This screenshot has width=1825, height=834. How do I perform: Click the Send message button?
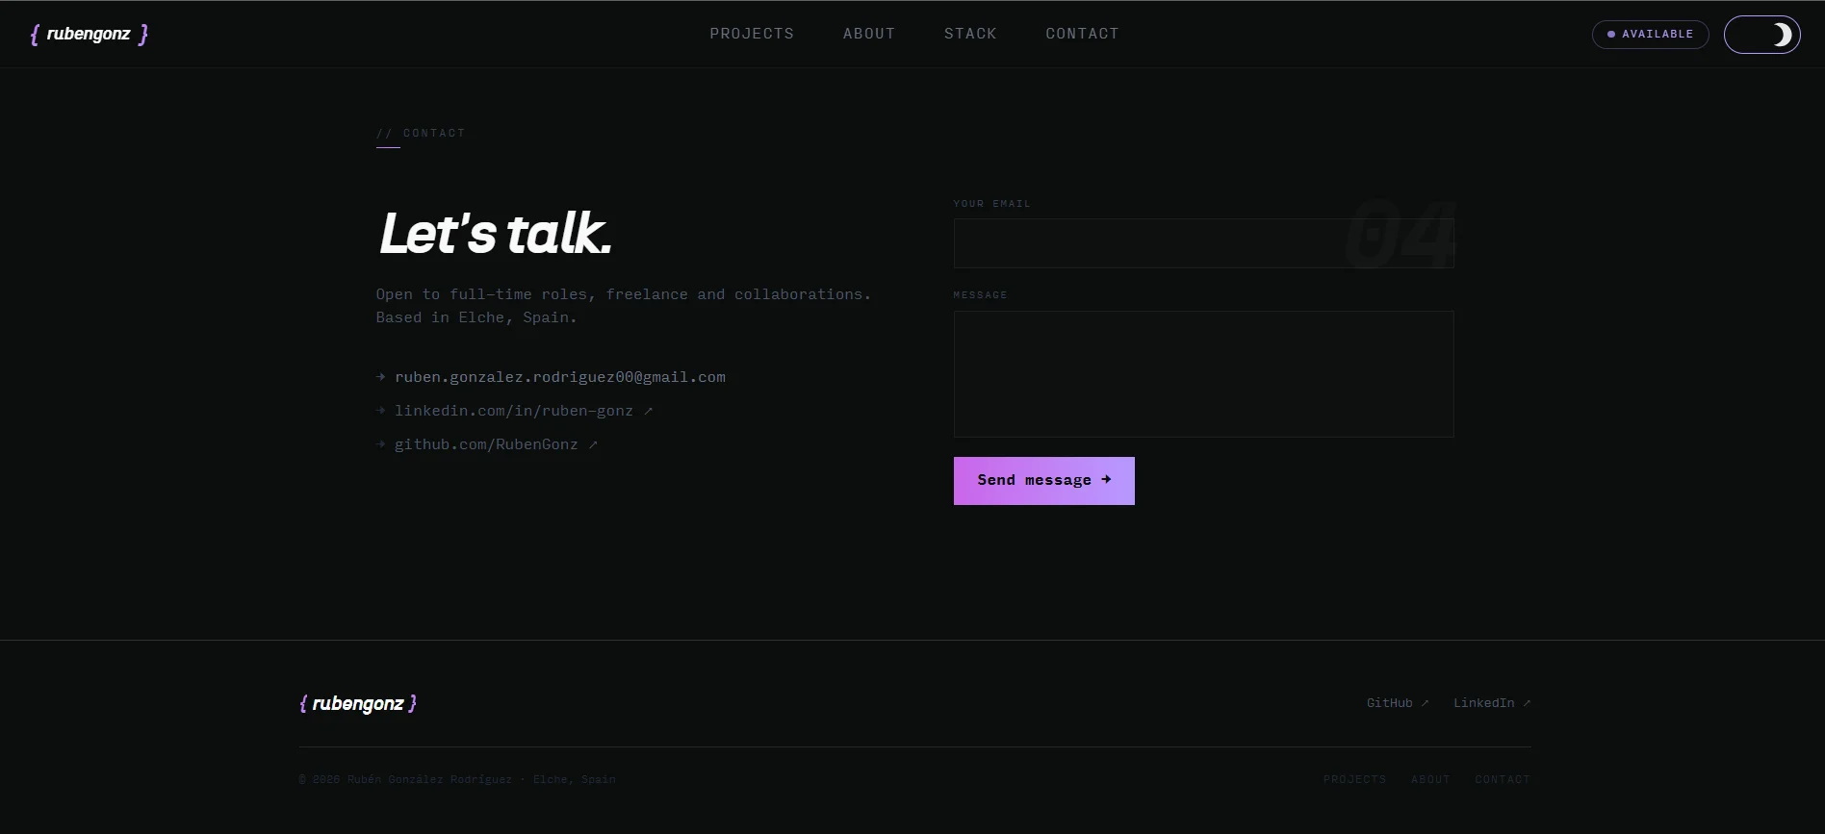(1043, 481)
